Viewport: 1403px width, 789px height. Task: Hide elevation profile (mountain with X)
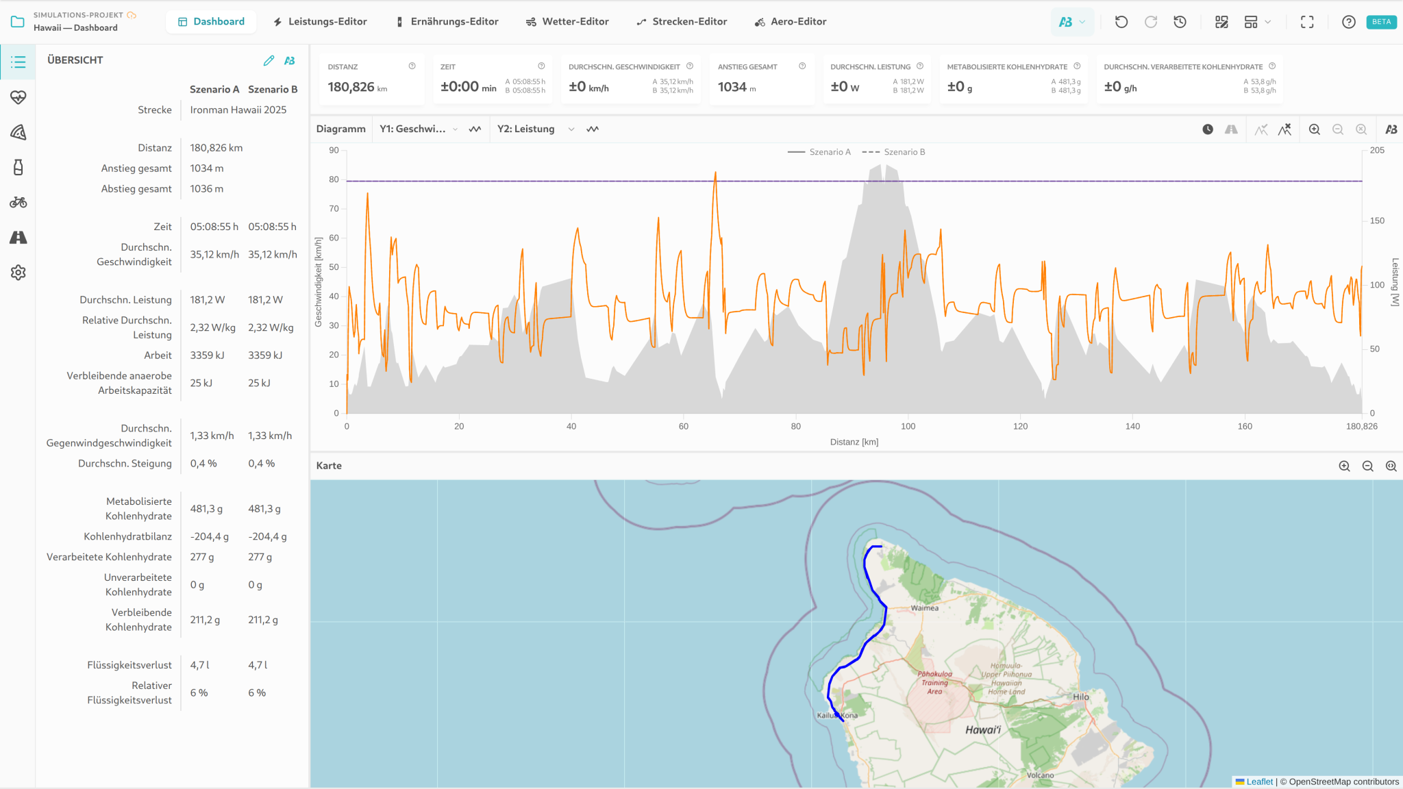pyautogui.click(x=1284, y=129)
